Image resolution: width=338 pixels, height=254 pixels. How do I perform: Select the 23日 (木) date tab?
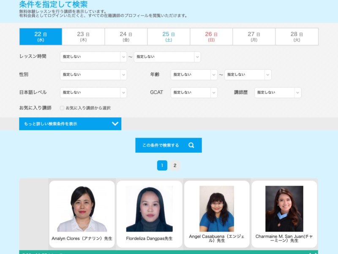[x=83, y=37]
